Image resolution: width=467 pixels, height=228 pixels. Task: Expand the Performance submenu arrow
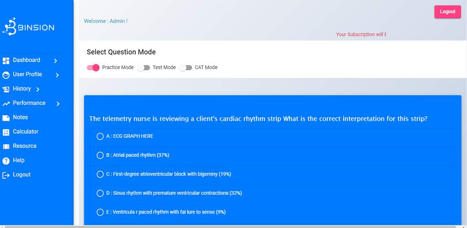tap(58, 104)
